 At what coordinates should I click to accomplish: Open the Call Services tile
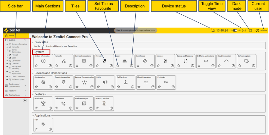[126, 82]
